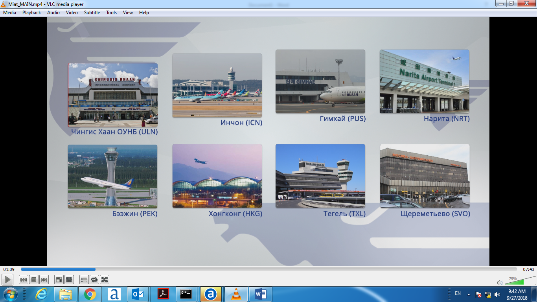Click the VLC Play button
537x302 pixels.
pyautogui.click(x=7, y=280)
